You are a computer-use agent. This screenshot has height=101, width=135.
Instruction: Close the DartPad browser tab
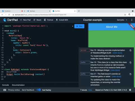tap(75, 11)
